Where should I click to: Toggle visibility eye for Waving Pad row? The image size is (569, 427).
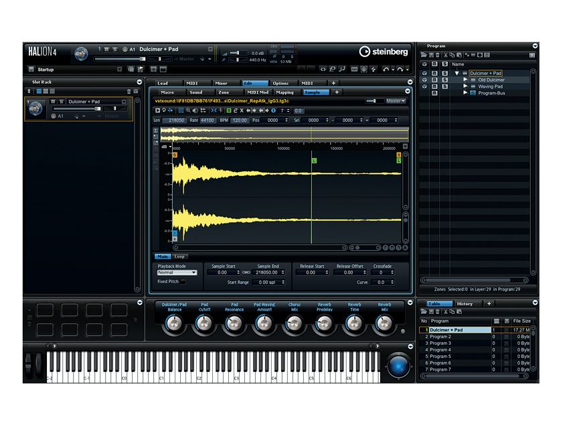tap(424, 86)
